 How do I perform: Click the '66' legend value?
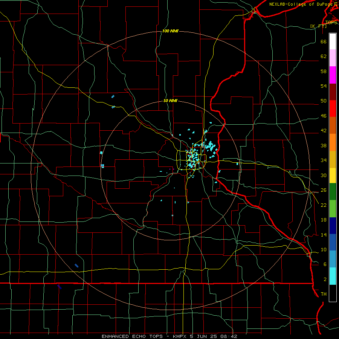[324, 42]
